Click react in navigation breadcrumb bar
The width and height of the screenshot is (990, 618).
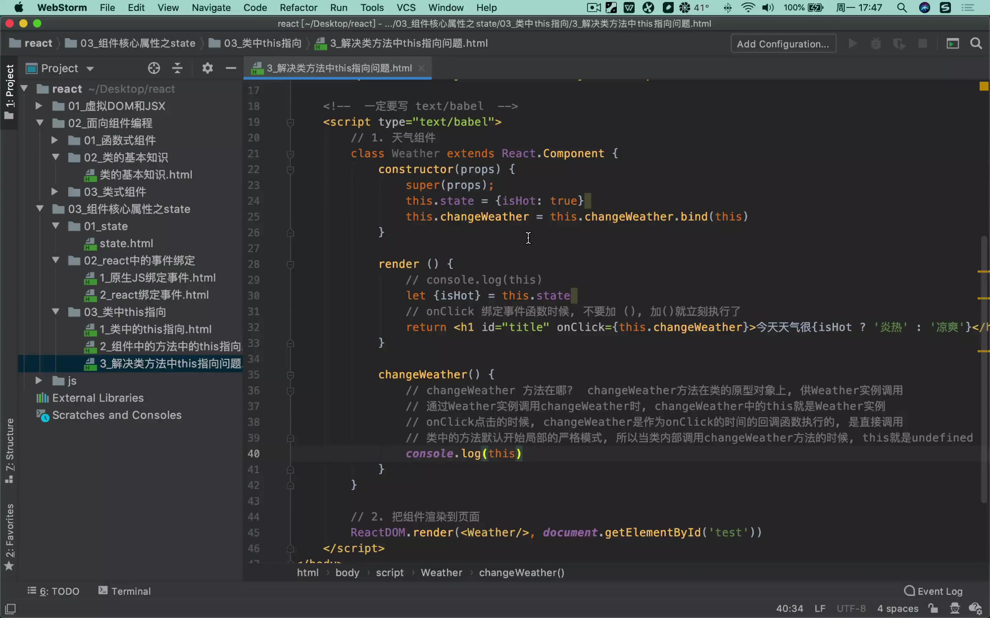pyautogui.click(x=31, y=44)
